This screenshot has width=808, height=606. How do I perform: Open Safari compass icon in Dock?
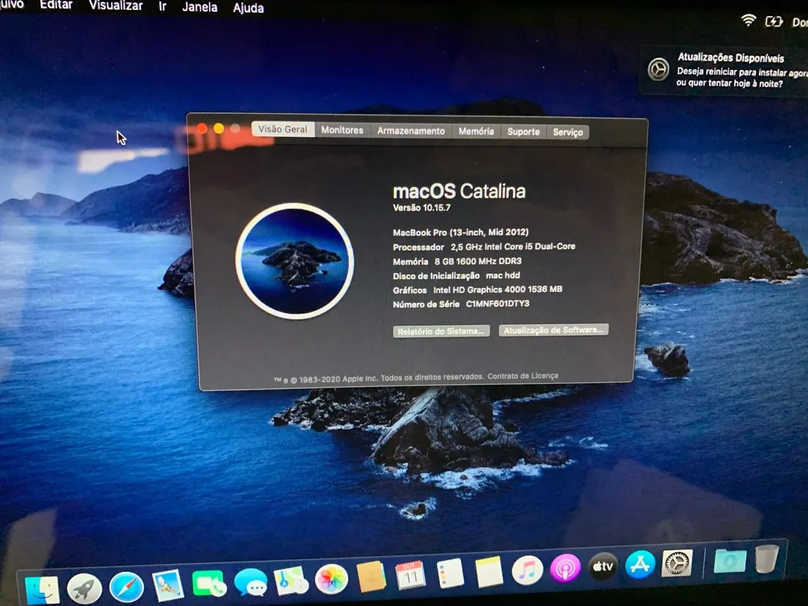[126, 587]
